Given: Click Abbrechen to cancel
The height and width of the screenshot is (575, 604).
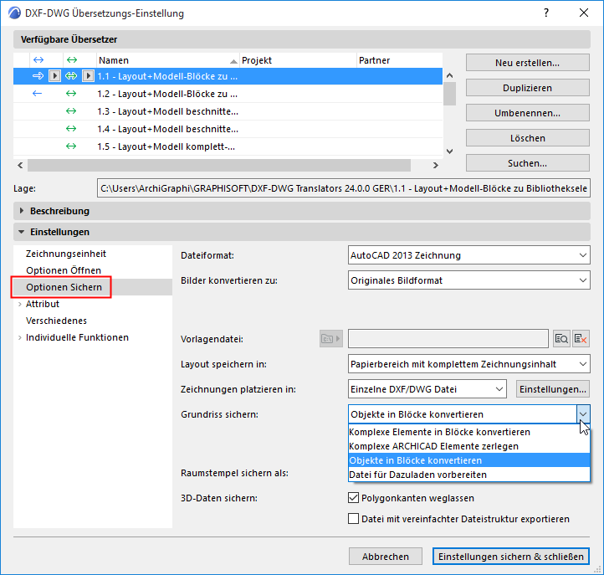Looking at the screenshot, I should point(385,557).
